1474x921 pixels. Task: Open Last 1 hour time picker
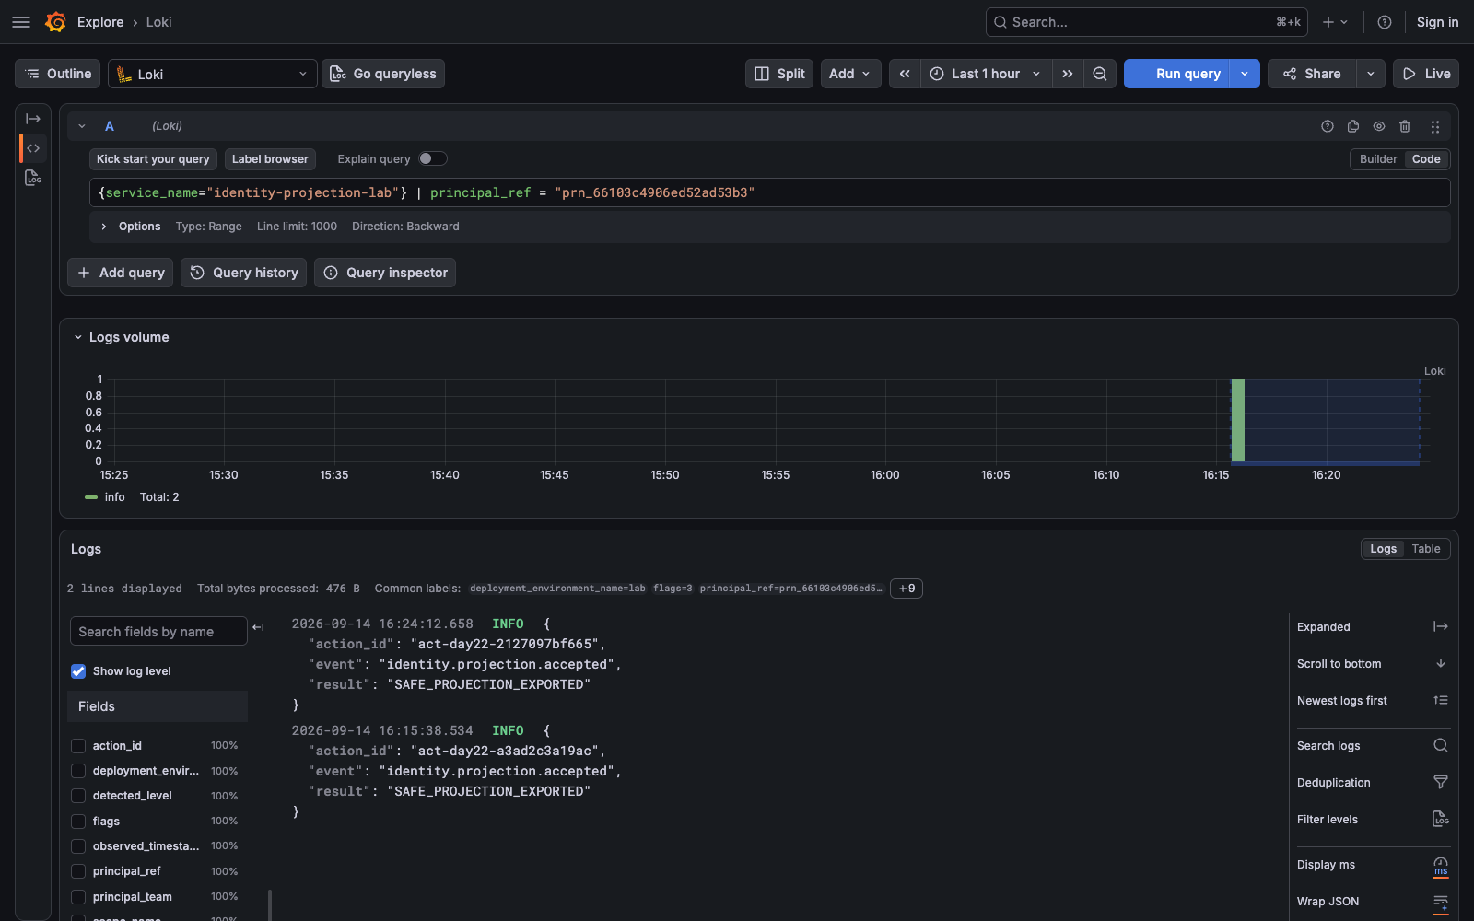pyautogui.click(x=986, y=74)
